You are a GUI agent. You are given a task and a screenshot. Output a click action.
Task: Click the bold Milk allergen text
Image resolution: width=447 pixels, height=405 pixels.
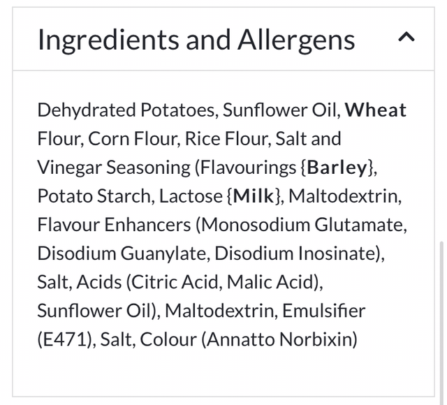(x=253, y=196)
